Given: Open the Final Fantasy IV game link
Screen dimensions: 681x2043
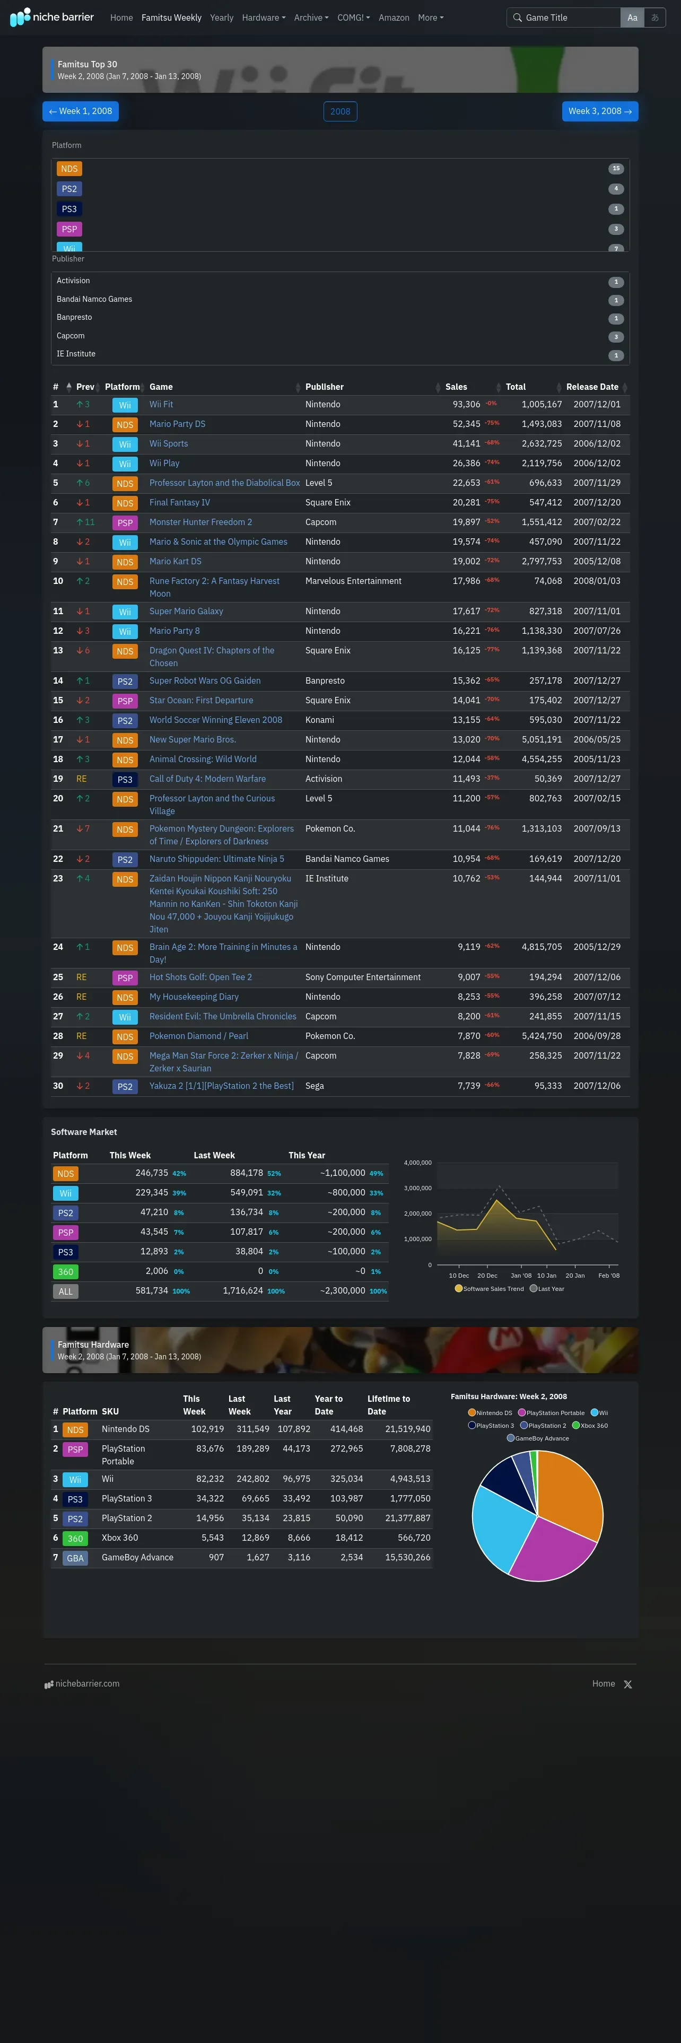Looking at the screenshot, I should 180,503.
